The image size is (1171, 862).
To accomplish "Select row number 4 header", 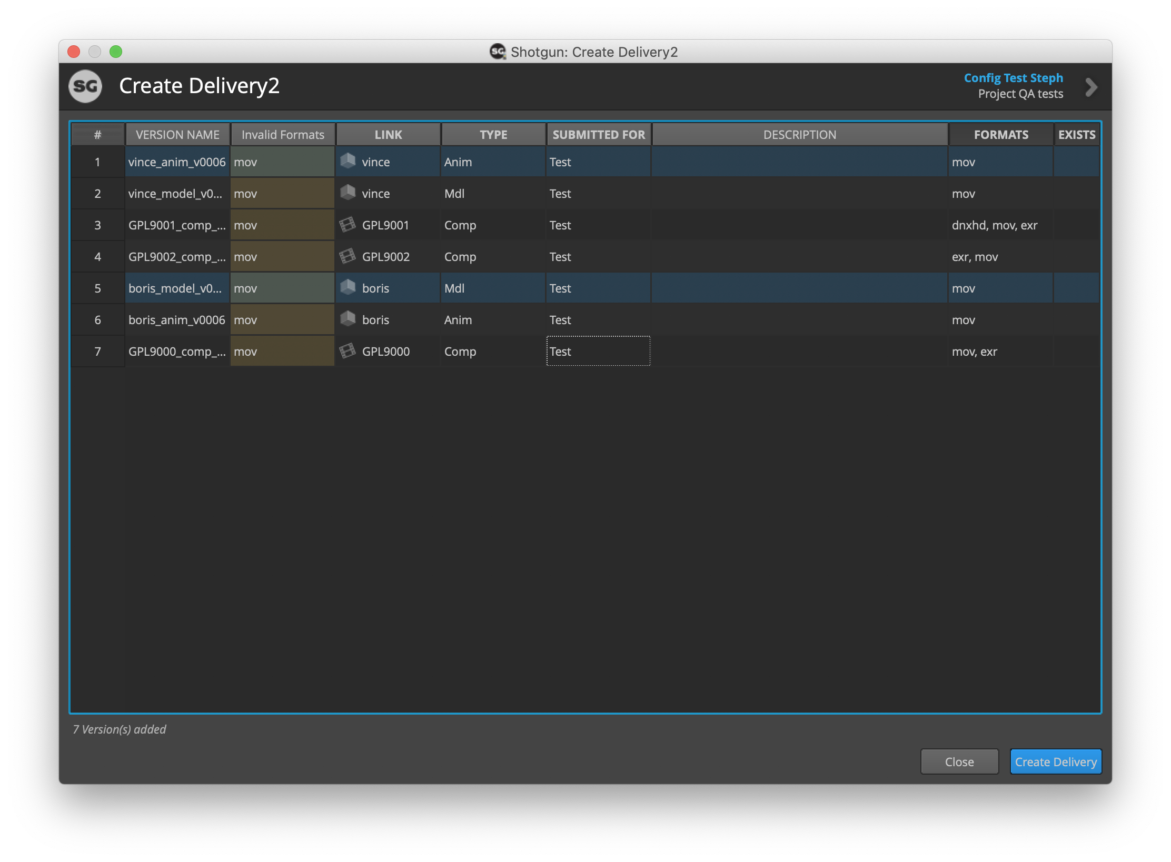I will [x=97, y=257].
